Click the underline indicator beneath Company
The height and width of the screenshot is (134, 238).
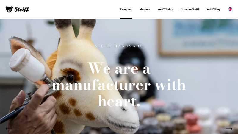(126, 18)
